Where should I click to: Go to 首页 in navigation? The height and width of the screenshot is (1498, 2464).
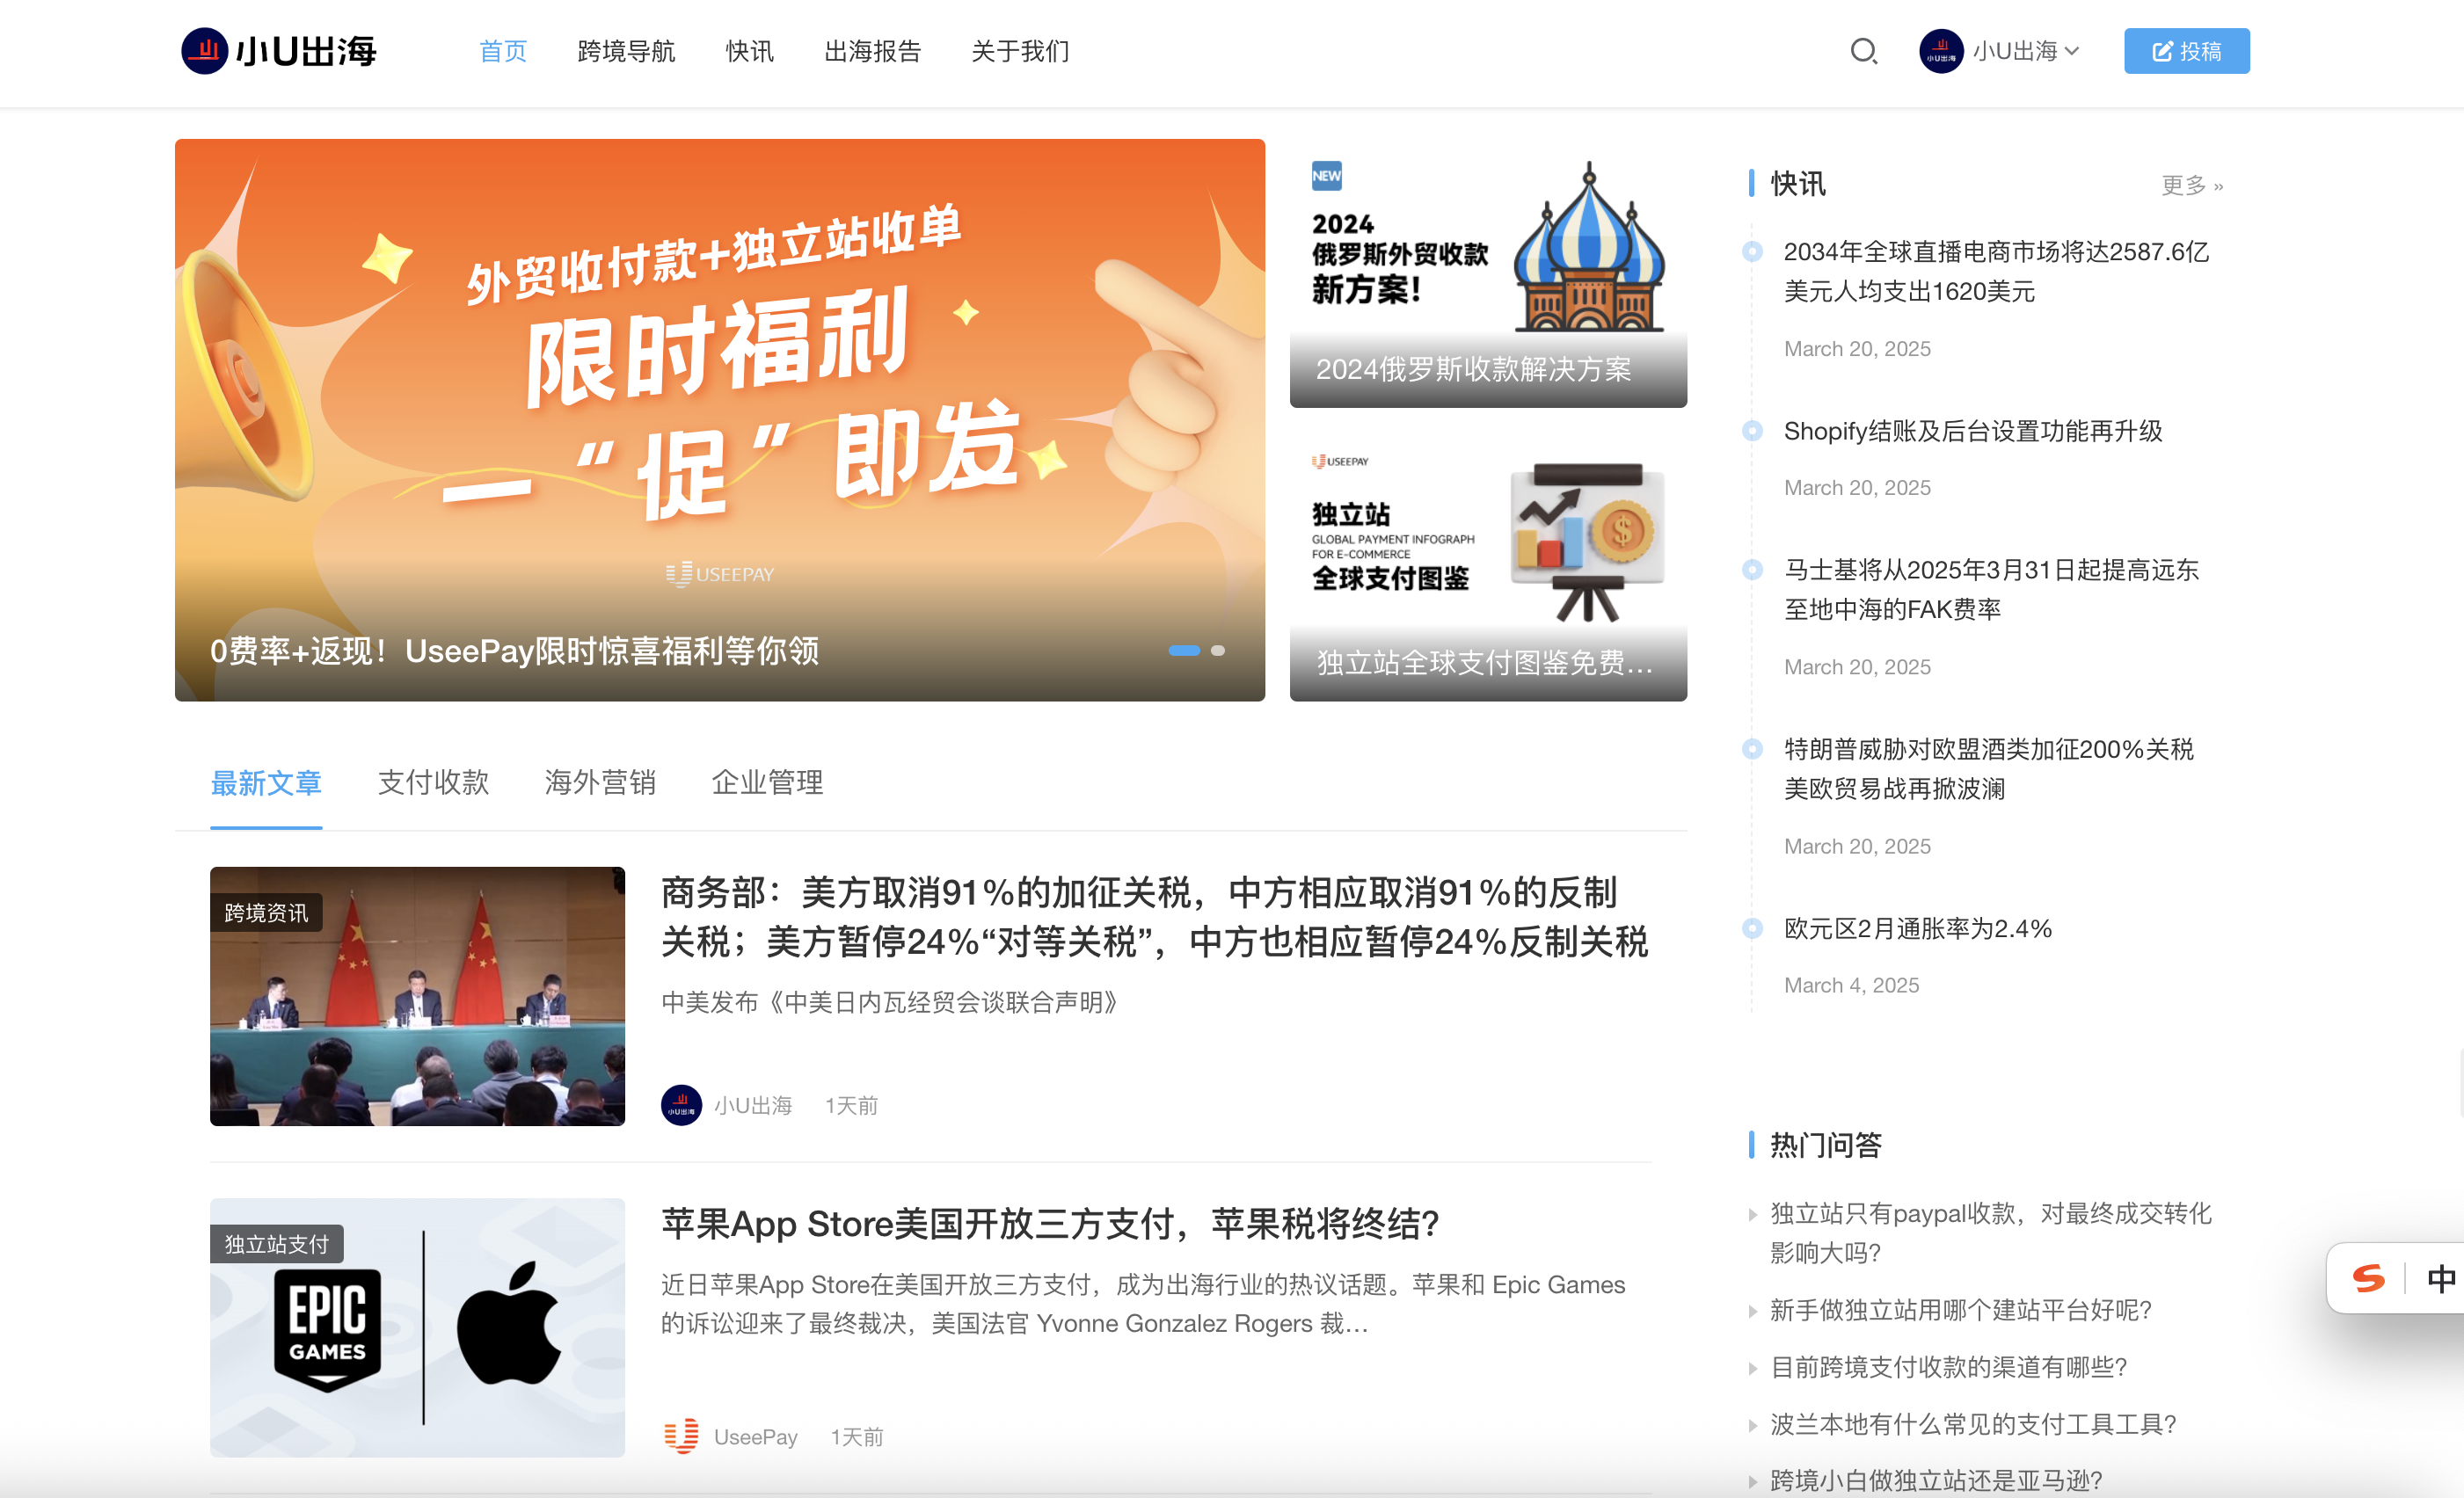click(x=502, y=51)
